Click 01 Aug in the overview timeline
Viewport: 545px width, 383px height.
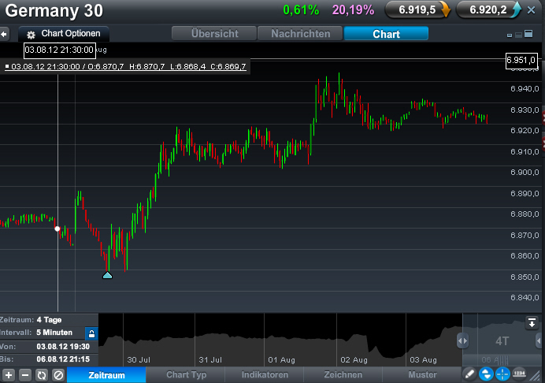(281, 359)
